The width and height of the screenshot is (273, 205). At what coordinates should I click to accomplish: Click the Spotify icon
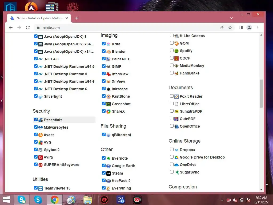coord(176,51)
